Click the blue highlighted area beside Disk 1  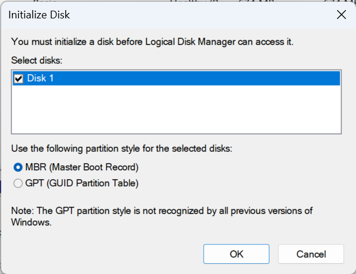195,78
